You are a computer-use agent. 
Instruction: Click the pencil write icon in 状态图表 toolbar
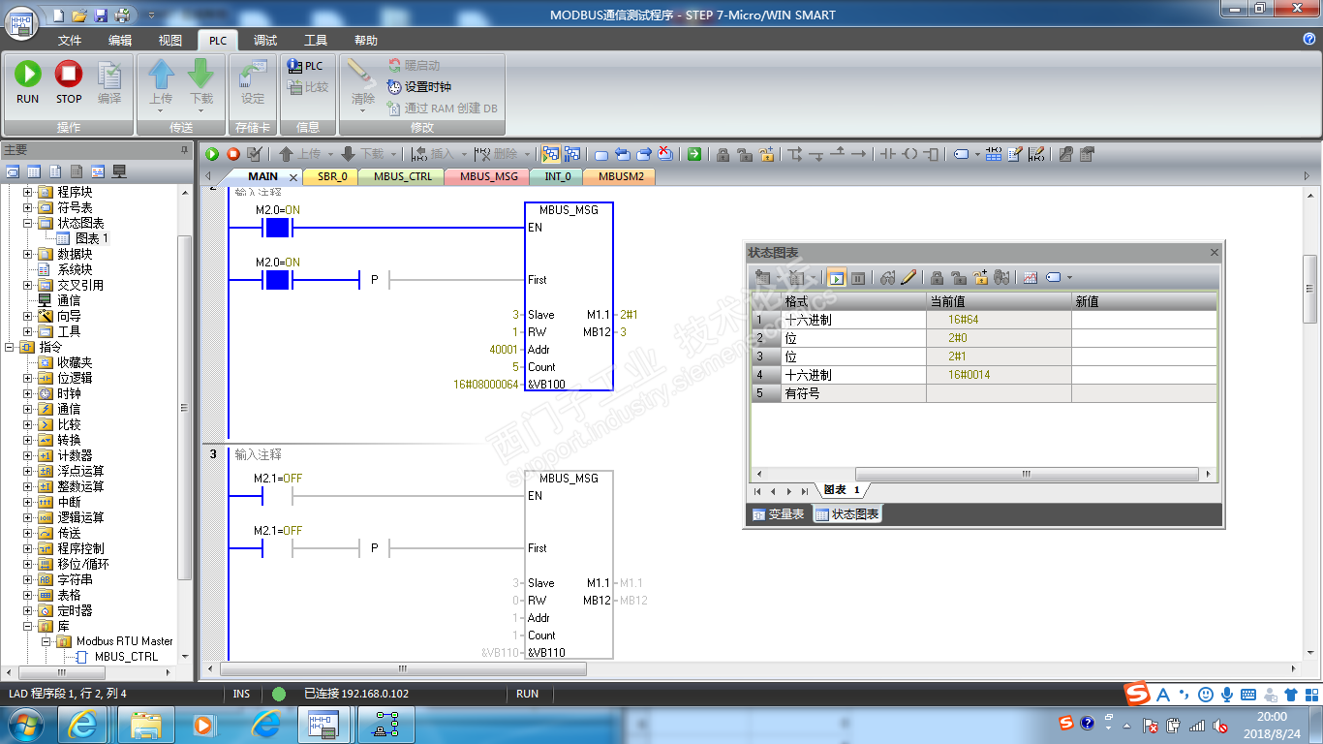coord(908,278)
